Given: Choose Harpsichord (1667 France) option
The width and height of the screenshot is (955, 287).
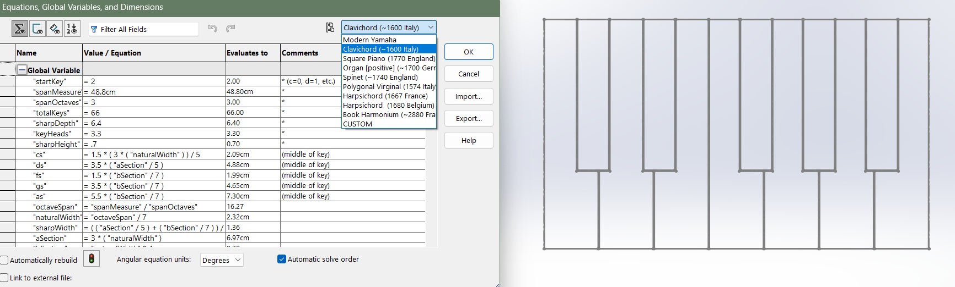Looking at the screenshot, I should 385,96.
